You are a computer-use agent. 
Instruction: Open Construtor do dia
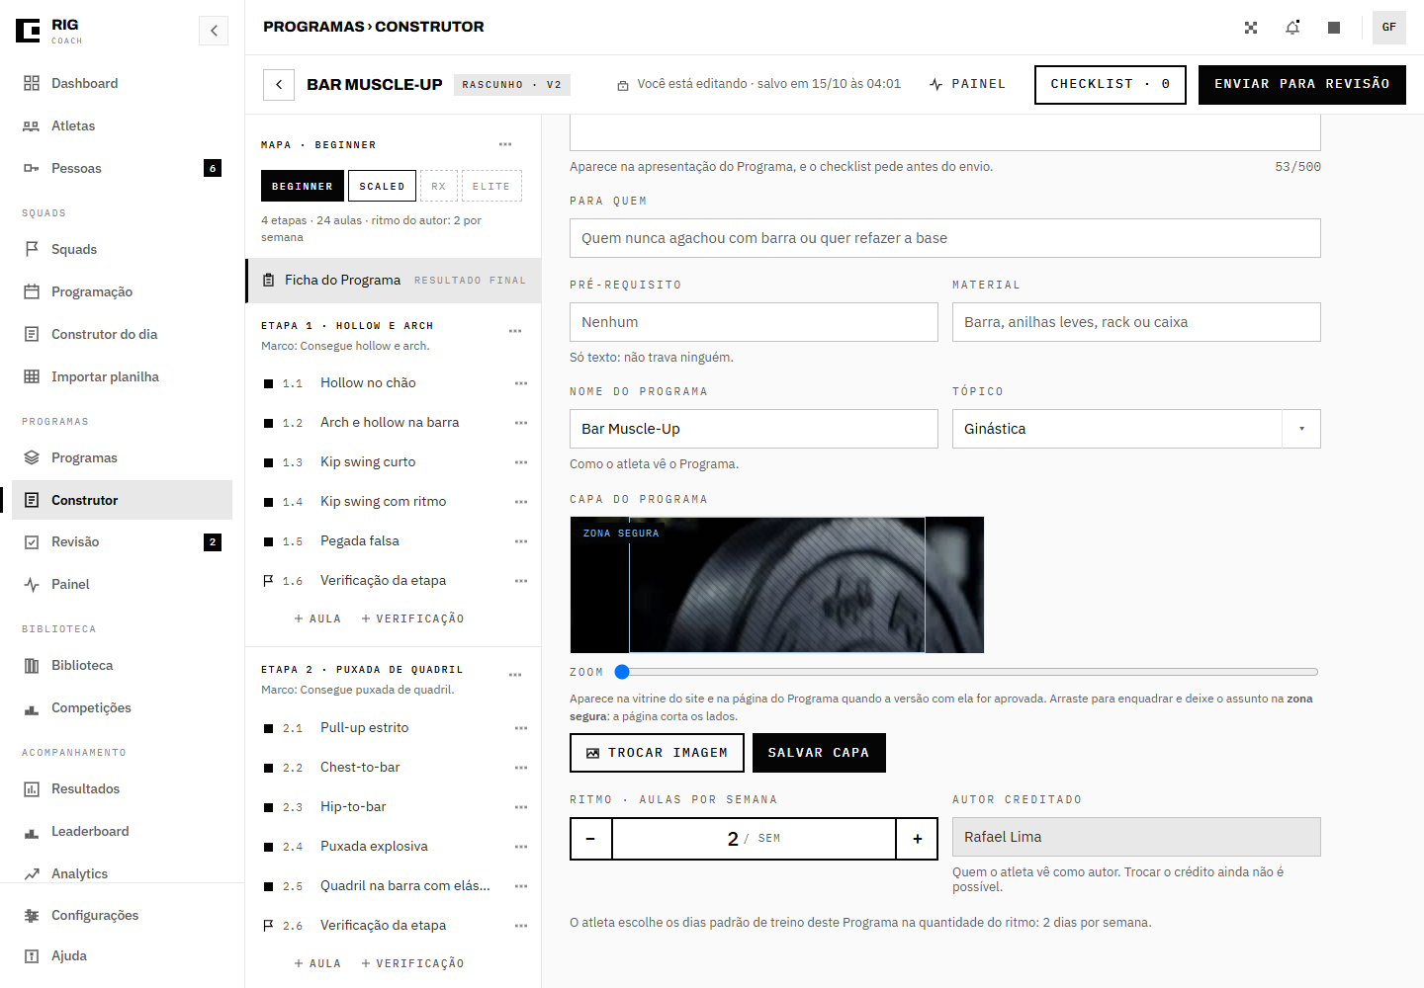coord(122,334)
